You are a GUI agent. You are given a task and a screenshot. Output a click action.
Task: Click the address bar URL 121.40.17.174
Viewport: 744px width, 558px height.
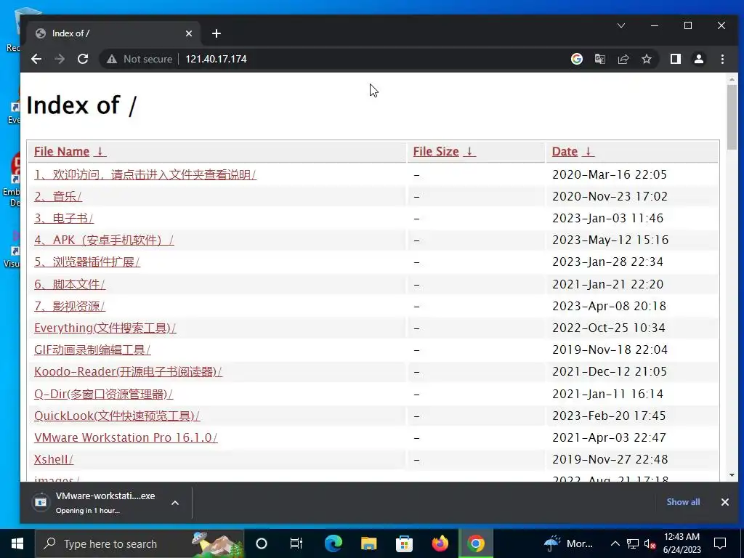point(216,59)
